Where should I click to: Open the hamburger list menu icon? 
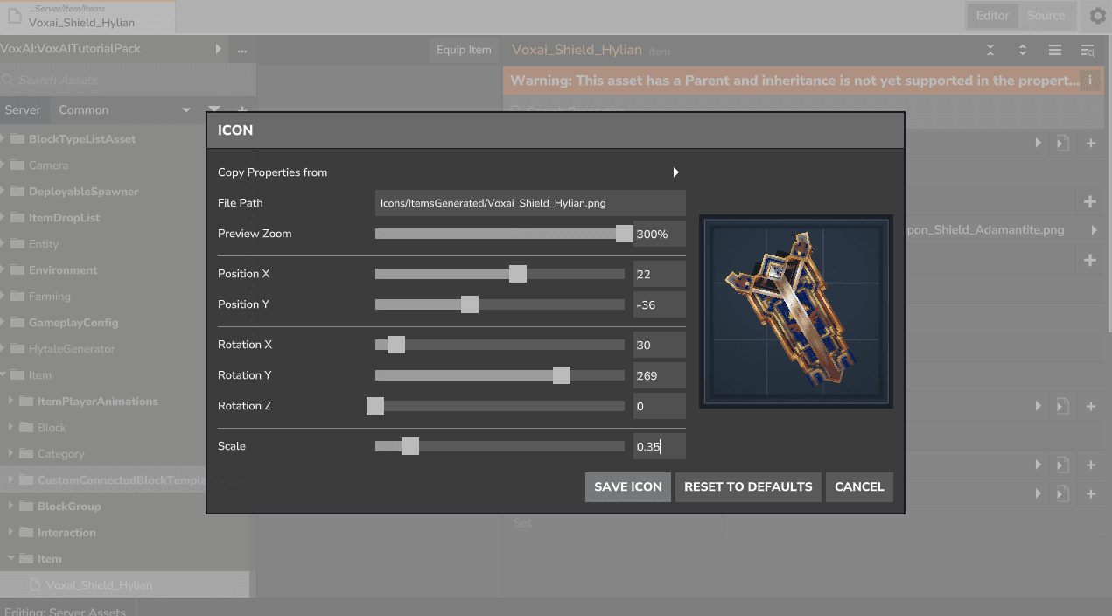click(x=1055, y=51)
